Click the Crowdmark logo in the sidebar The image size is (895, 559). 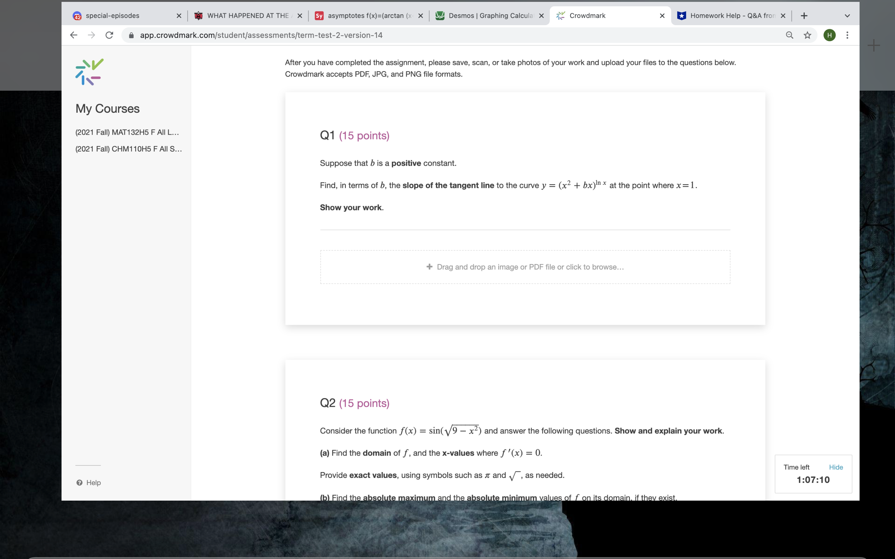pyautogui.click(x=88, y=72)
